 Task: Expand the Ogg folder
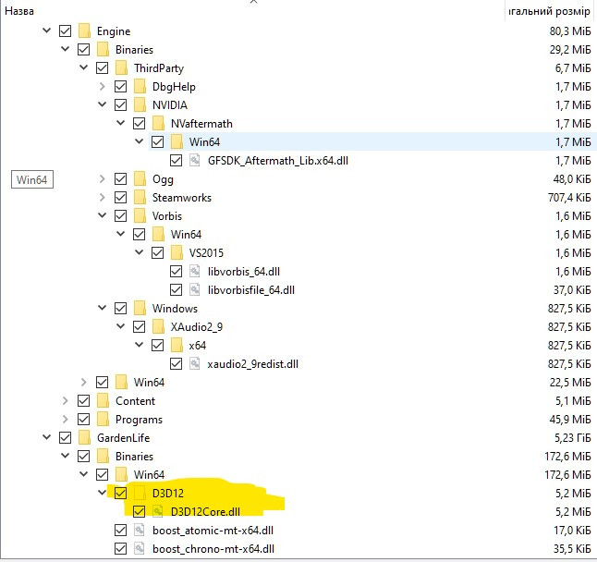[102, 178]
